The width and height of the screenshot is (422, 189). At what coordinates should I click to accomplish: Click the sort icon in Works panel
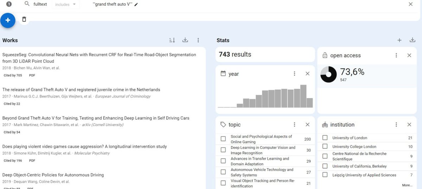pyautogui.click(x=172, y=40)
